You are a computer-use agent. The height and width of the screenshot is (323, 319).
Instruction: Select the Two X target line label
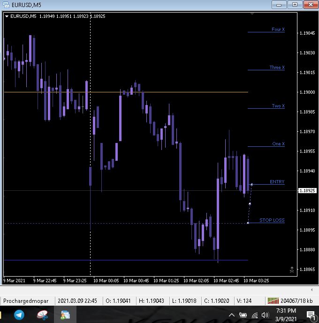(278, 105)
